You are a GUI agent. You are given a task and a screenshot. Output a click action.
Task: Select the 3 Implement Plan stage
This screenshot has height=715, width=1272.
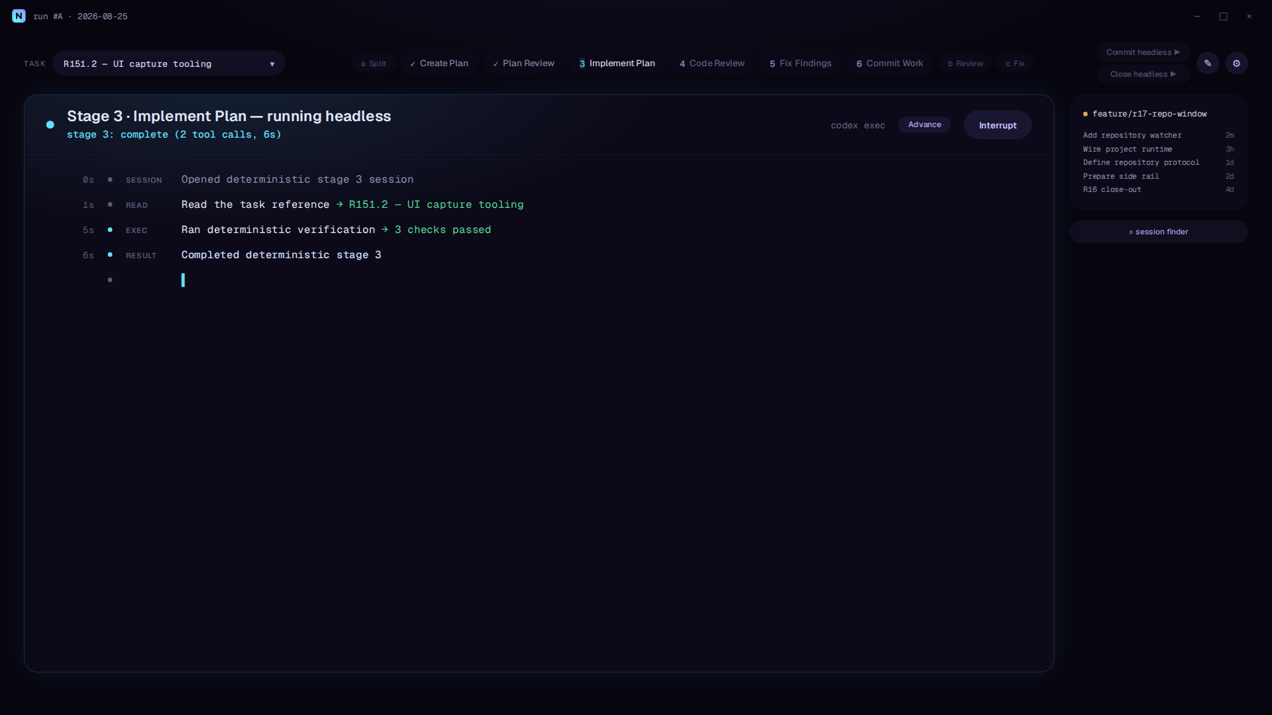point(617,64)
